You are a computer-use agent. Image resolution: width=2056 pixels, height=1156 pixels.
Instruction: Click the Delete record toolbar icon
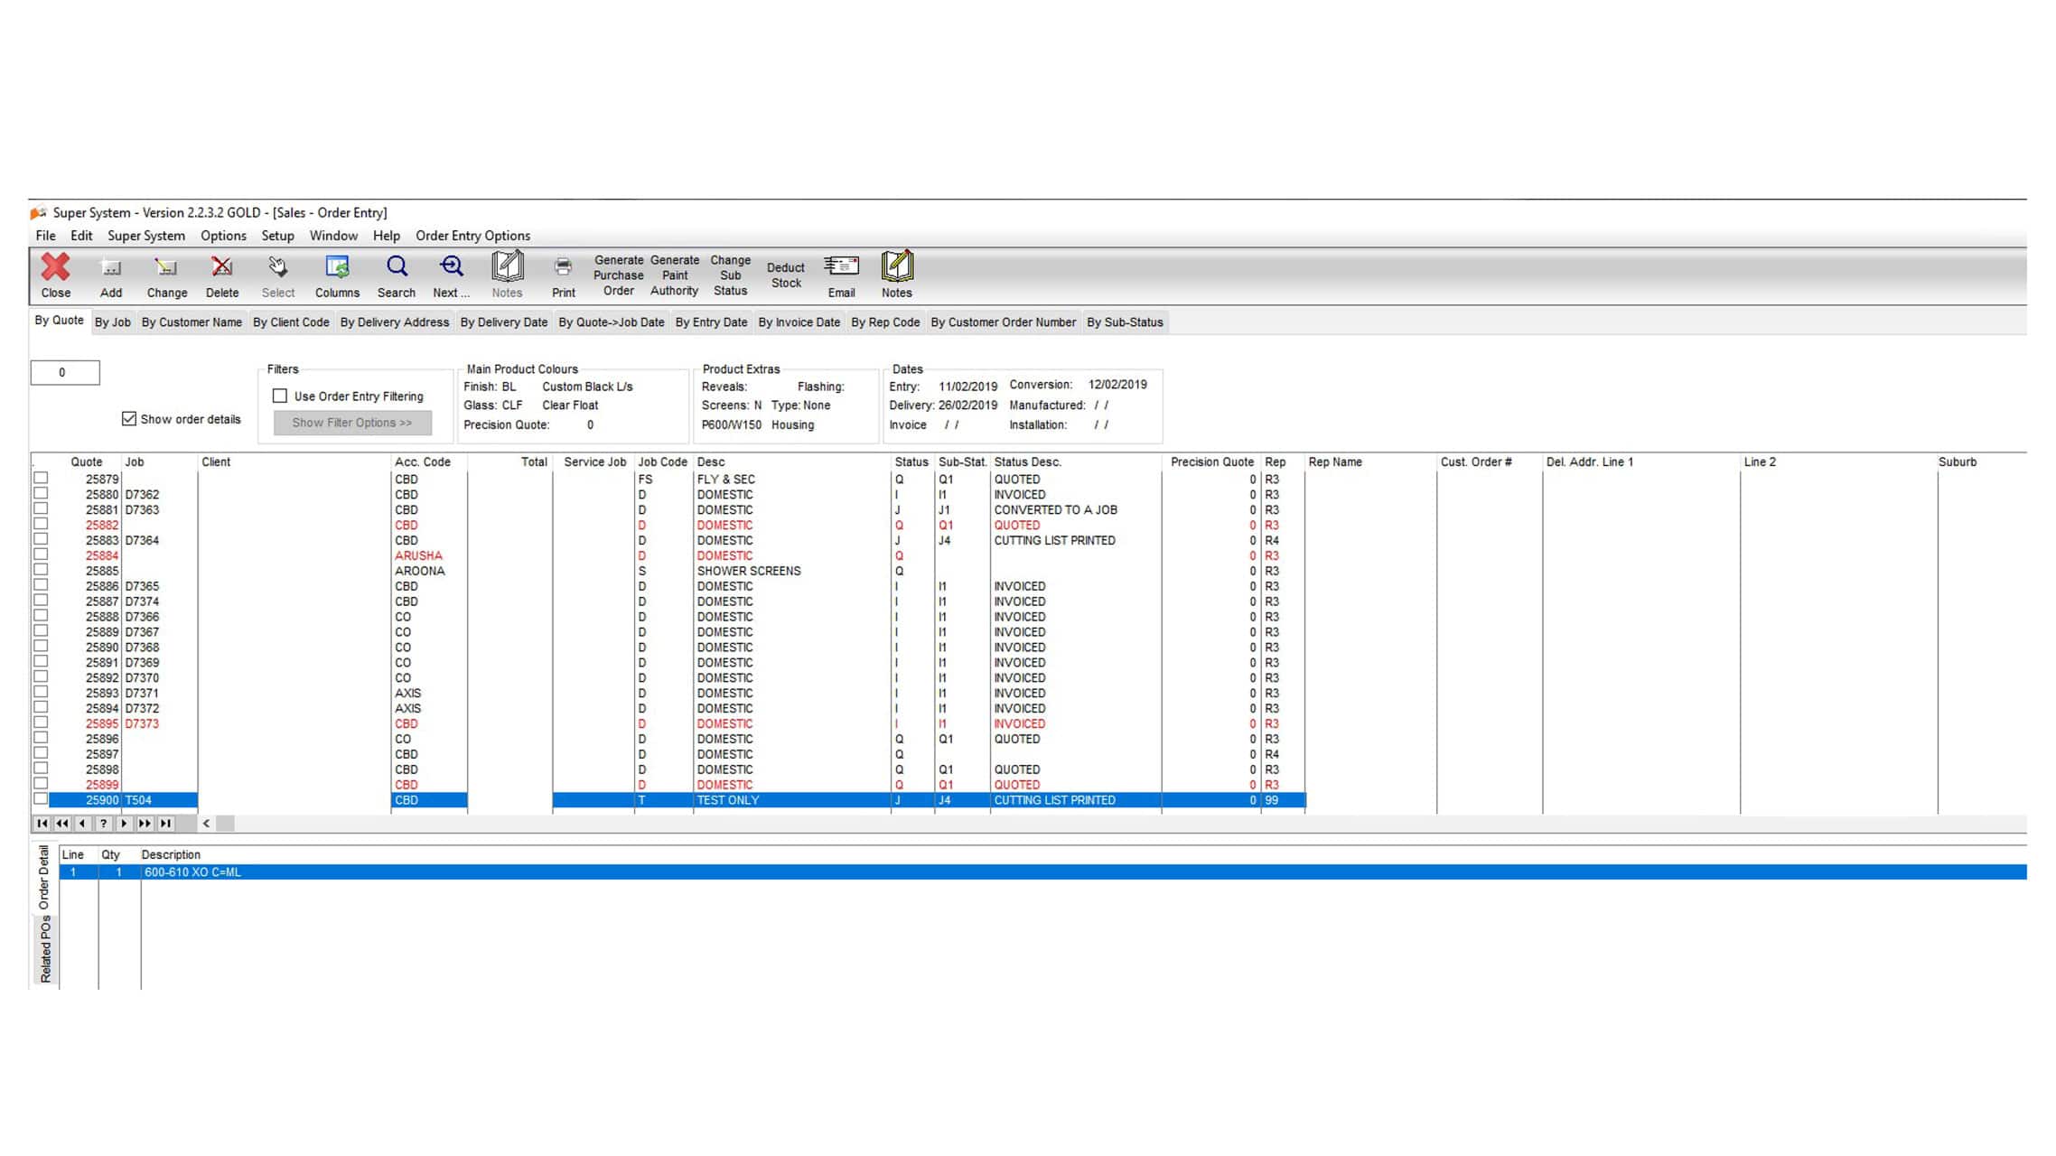(x=221, y=266)
